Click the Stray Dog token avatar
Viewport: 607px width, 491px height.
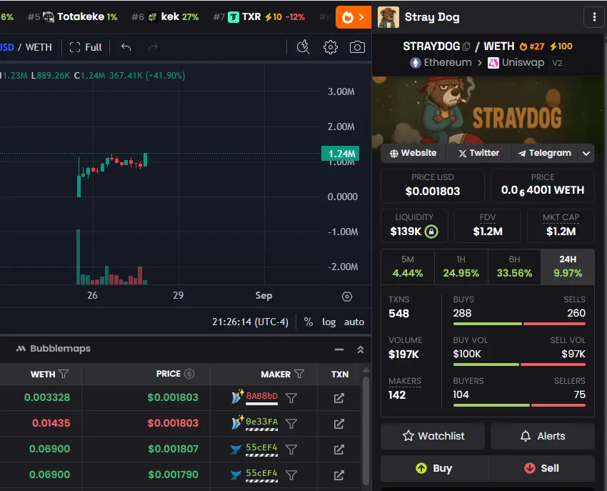388,17
